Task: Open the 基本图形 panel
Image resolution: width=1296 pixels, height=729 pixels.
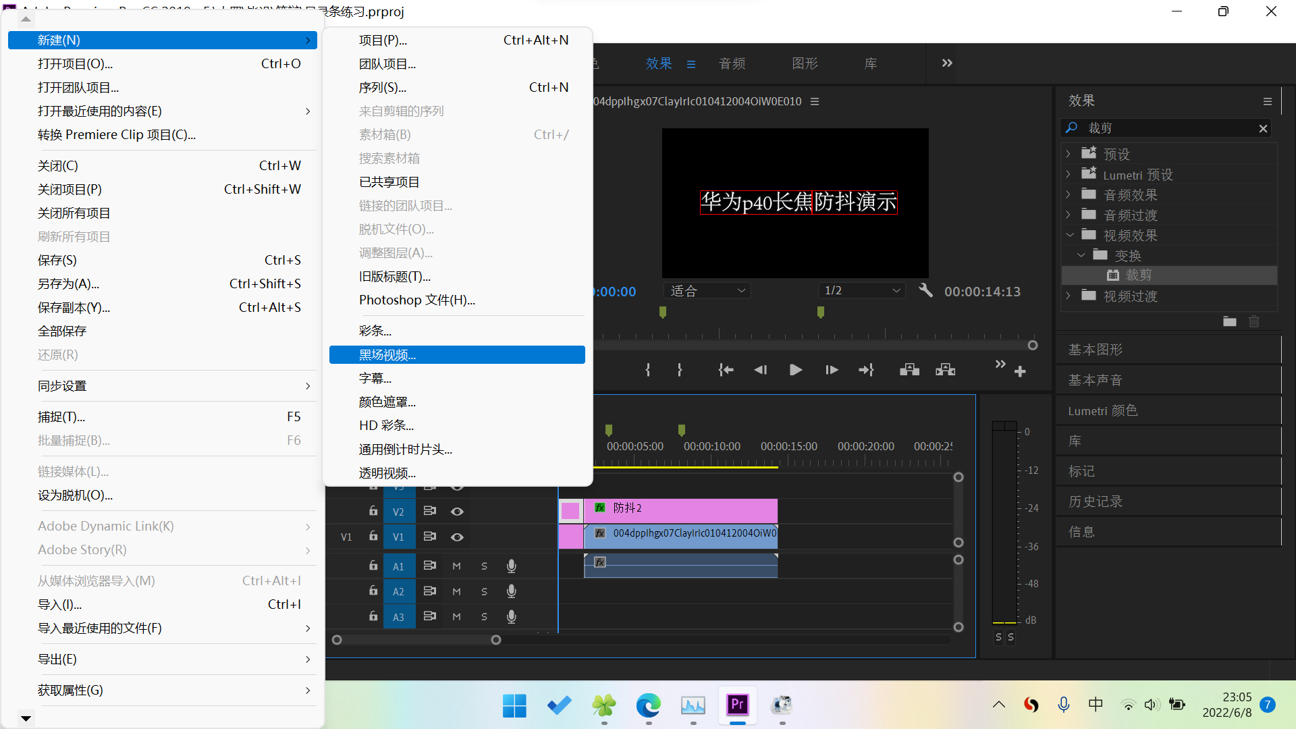Action: coord(1095,350)
